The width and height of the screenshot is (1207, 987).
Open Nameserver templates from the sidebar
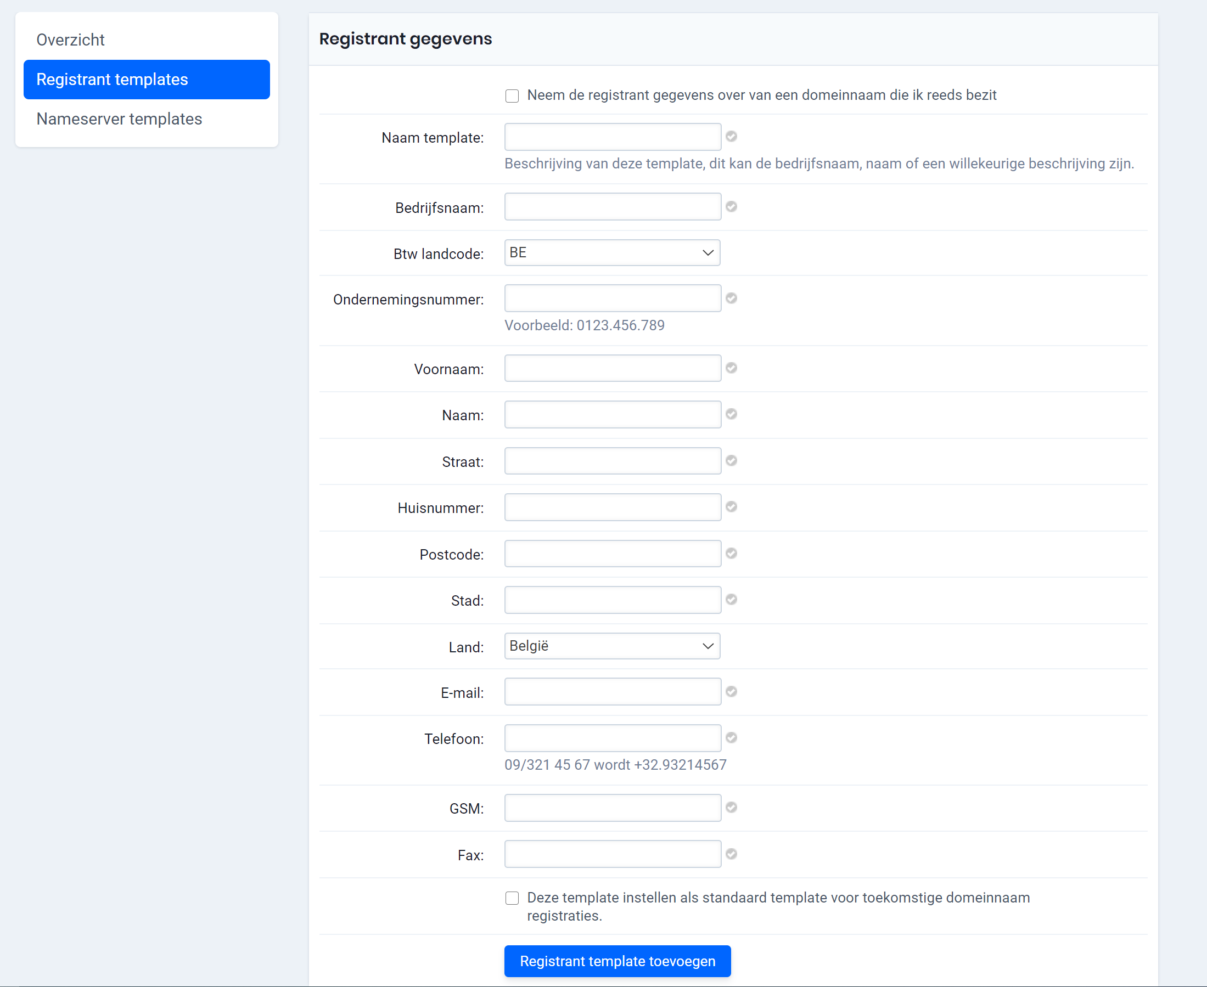click(x=119, y=119)
